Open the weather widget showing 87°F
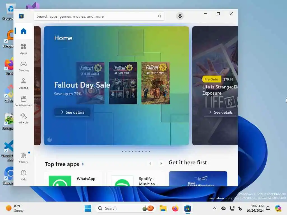 pyautogui.click(x=15, y=208)
